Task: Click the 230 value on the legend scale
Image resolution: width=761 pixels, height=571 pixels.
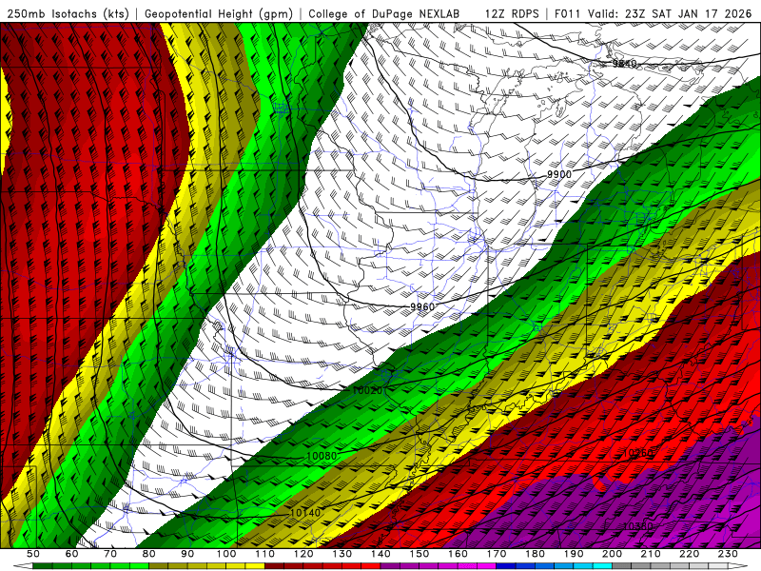Action: click(729, 554)
